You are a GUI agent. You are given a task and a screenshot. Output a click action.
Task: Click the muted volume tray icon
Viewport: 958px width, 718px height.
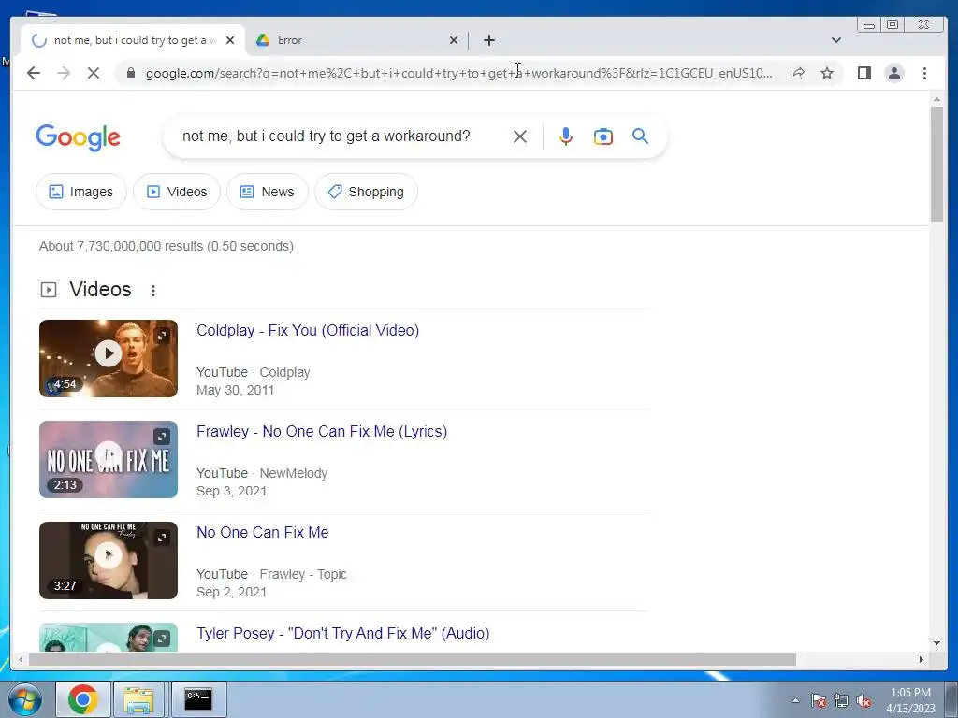pos(864,701)
